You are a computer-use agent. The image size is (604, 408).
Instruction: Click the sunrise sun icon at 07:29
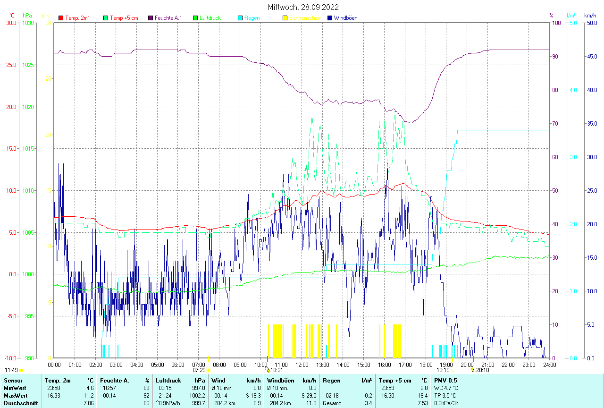click(209, 370)
